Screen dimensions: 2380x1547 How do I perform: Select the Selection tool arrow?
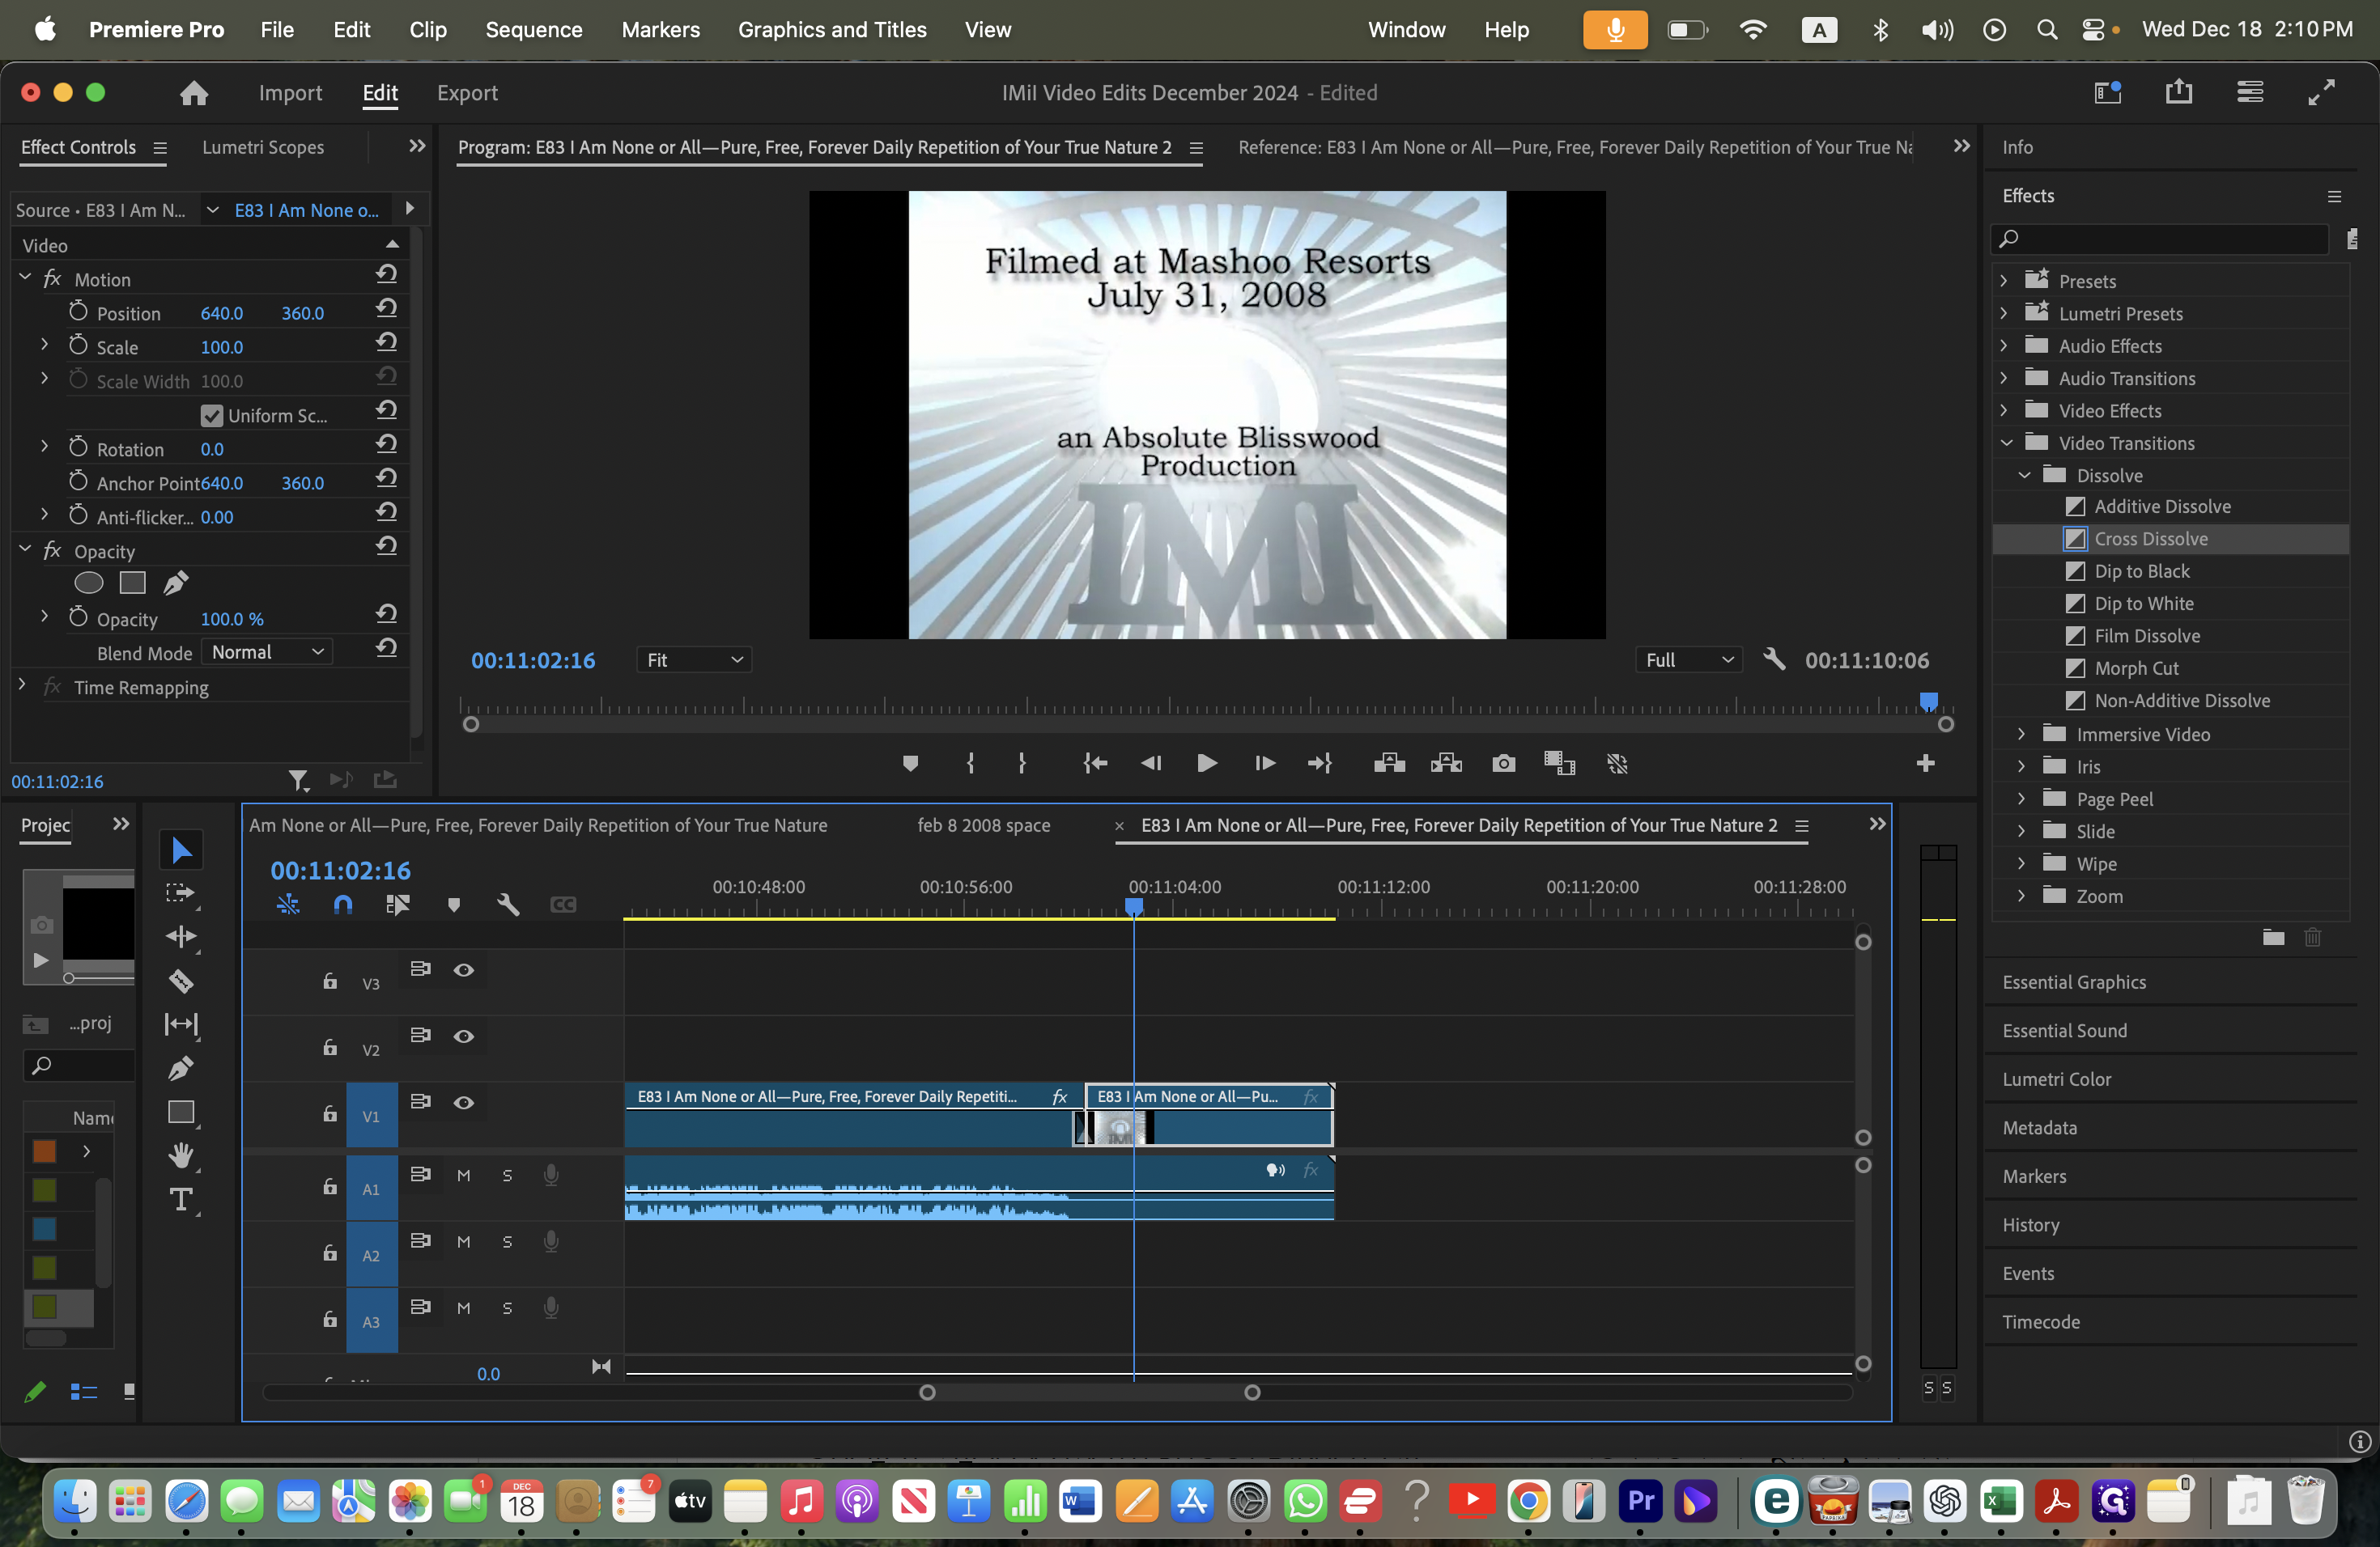pyautogui.click(x=181, y=850)
